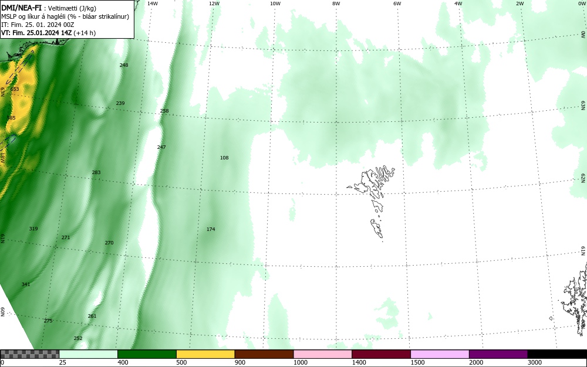The width and height of the screenshot is (587, 367).
Task: Click the light green 25–400 legend swatch
Action: click(89, 354)
